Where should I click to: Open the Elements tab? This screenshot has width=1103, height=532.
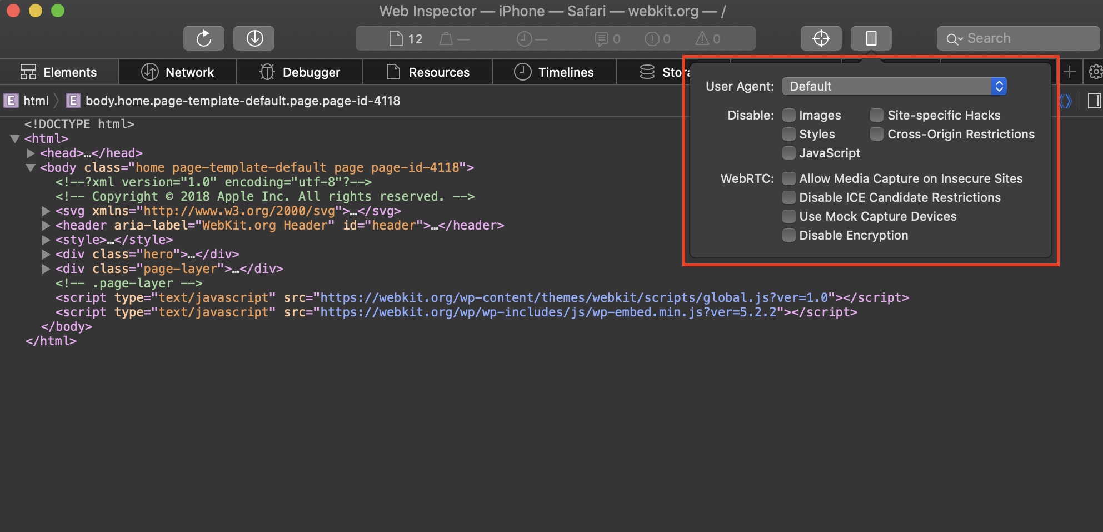(59, 72)
